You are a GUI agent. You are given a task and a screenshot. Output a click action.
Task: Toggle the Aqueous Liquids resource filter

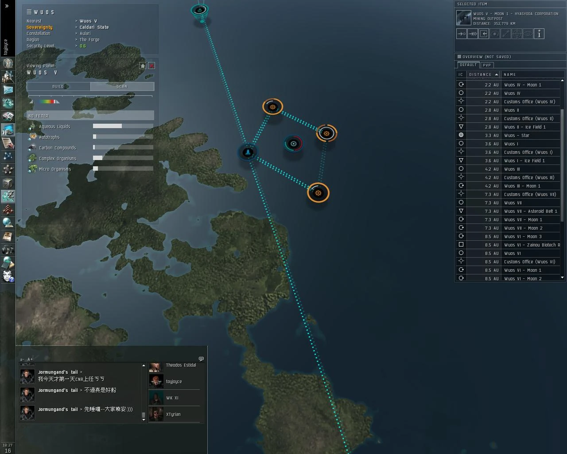[x=90, y=126]
